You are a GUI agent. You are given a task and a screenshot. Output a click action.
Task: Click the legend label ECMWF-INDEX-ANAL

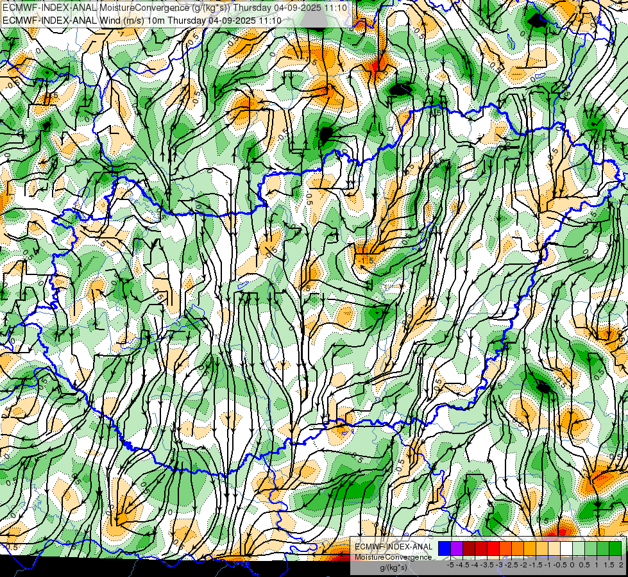point(394,547)
